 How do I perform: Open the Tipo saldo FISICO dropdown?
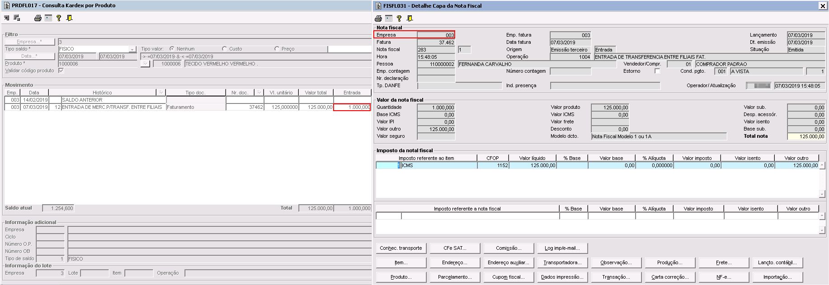click(x=132, y=49)
